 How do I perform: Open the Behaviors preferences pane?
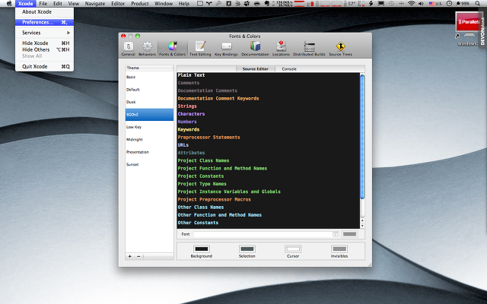click(147, 49)
